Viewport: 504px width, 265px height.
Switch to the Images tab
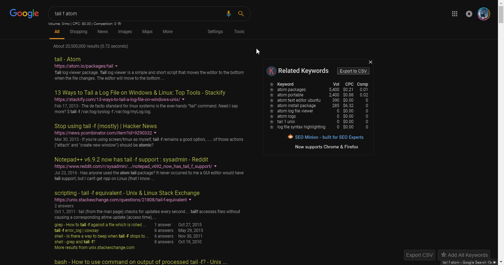pos(125,32)
